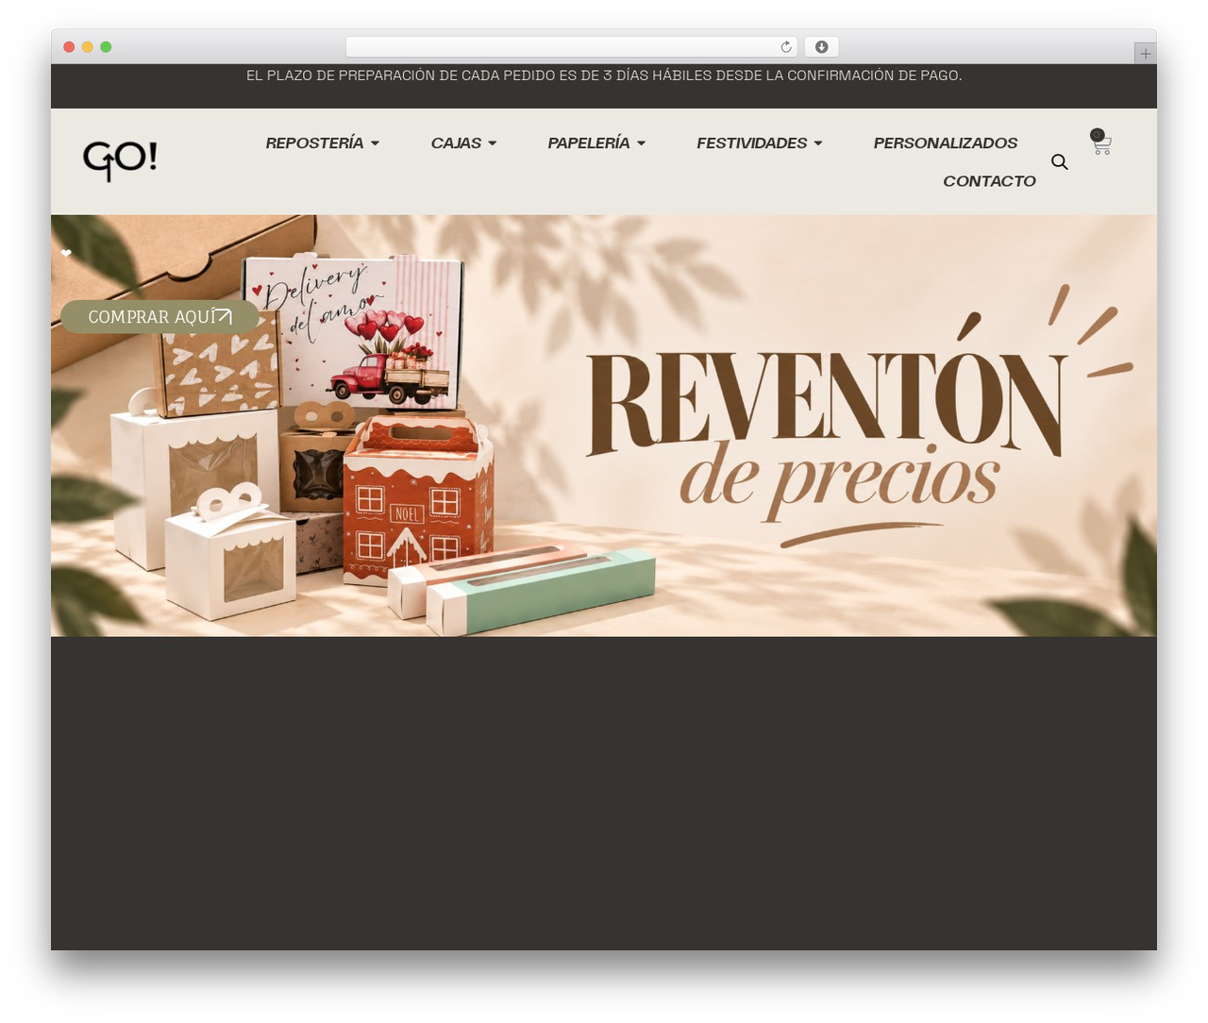Viewport: 1208px width, 1023px height.
Task: Click the COMPRAR AQUÍ button
Action: tap(159, 317)
